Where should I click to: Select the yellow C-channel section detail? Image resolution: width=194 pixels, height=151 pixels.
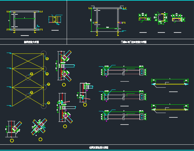[55, 20]
